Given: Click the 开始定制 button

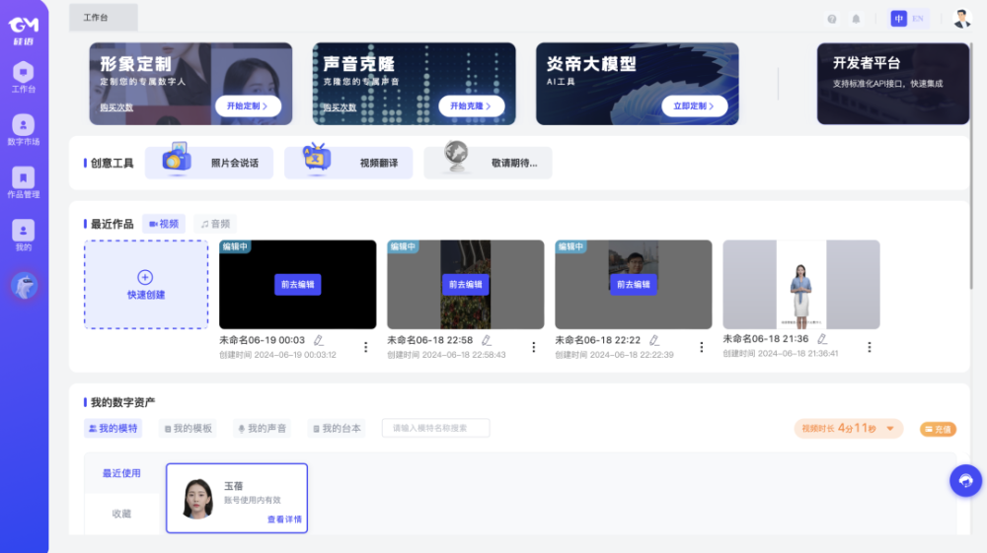Looking at the screenshot, I should [x=248, y=106].
